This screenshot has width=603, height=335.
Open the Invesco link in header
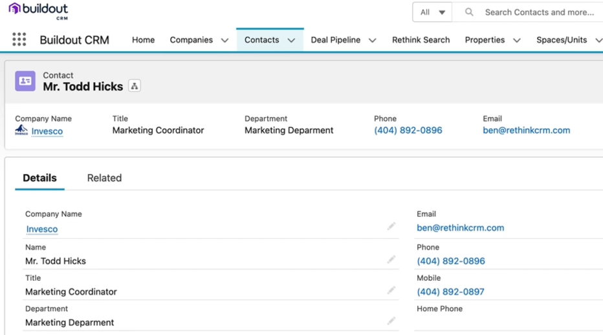pos(47,131)
